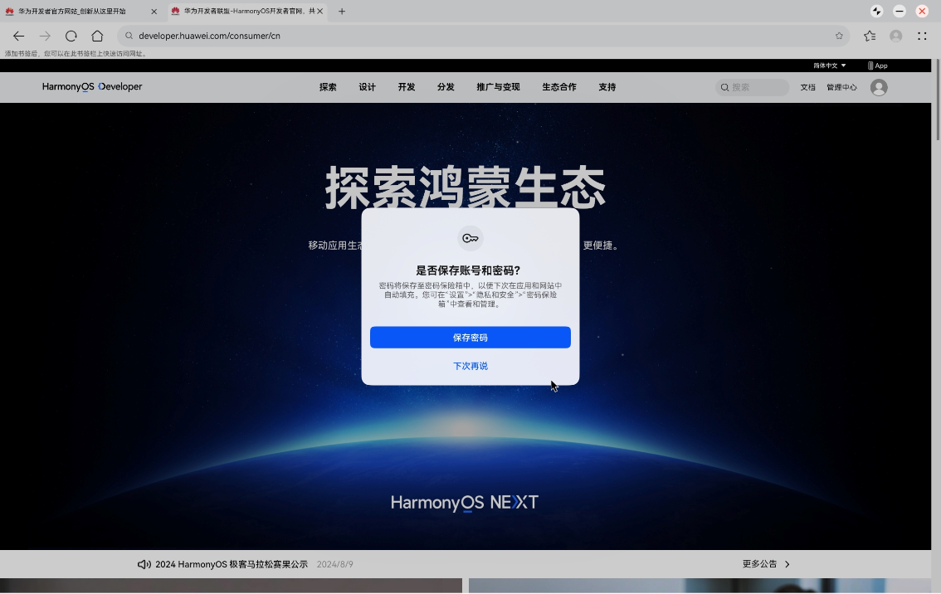Open the 探索 navigation menu
Viewport: 941px width, 594px height.
[x=329, y=87]
